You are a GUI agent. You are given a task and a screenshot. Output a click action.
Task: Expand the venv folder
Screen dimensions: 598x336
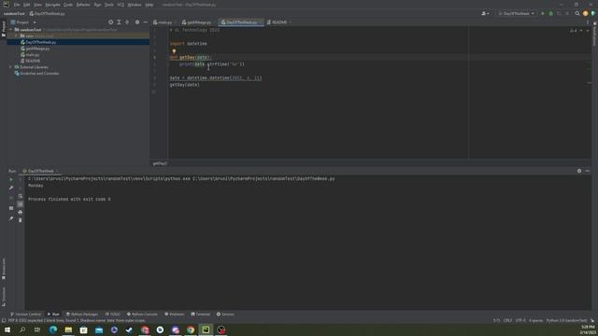(16, 35)
